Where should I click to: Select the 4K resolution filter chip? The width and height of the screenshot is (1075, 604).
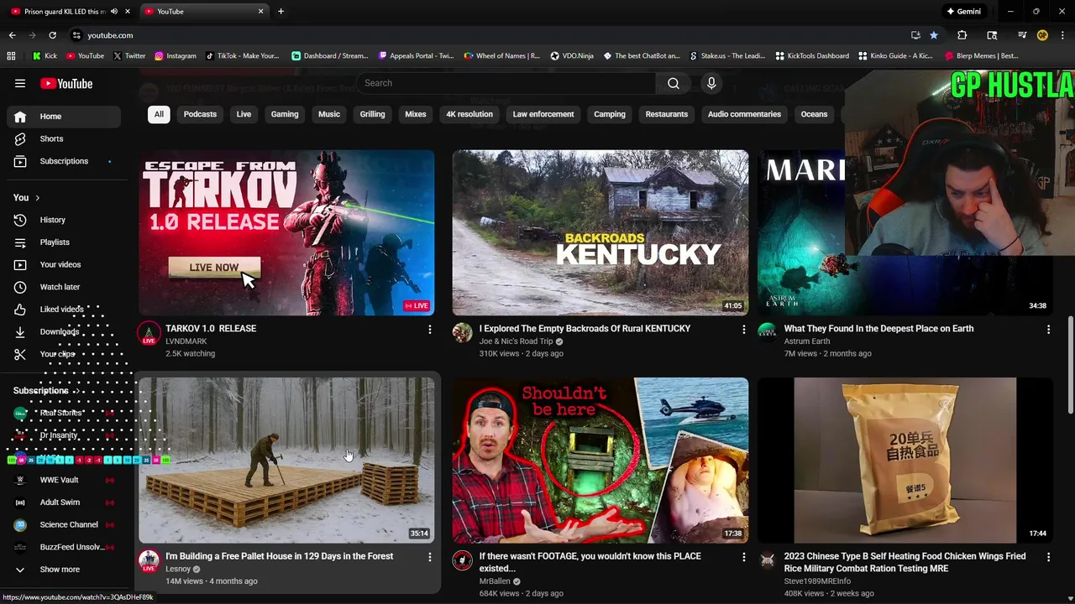pyautogui.click(x=469, y=114)
